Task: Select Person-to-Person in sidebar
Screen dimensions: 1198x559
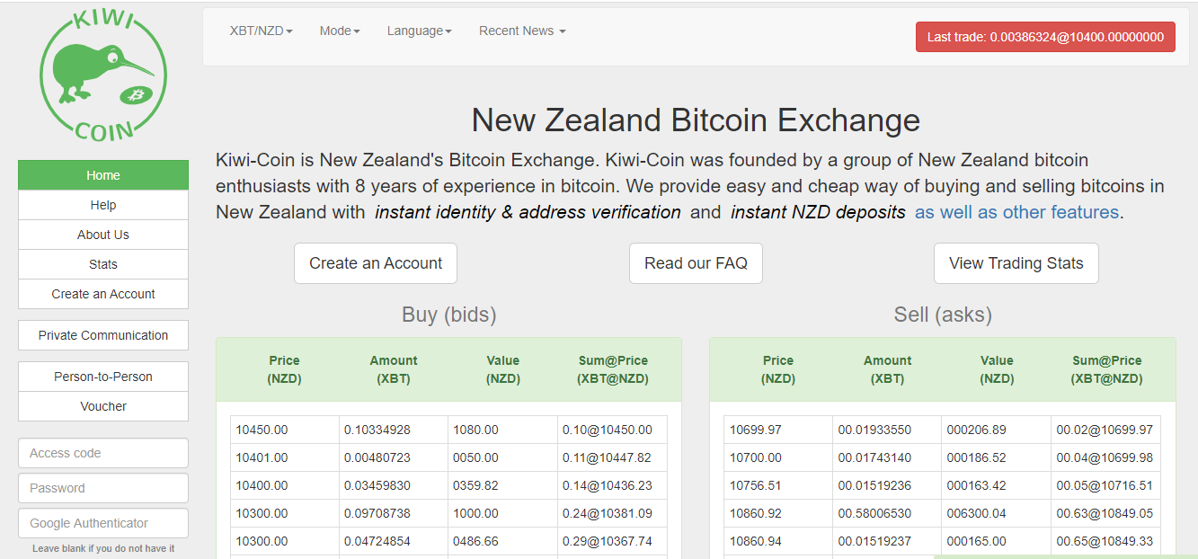Action: (x=103, y=377)
